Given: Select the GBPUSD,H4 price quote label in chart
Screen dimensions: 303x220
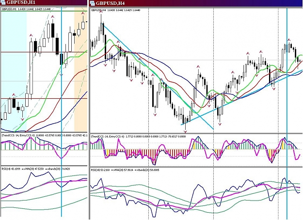Looking at the screenshot, I should point(115,10).
